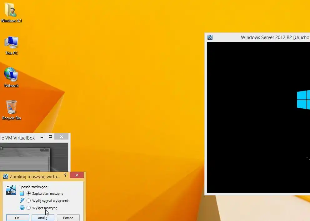
Task: Click the VirtualBox preview thumbnail image
Action: 34,157
